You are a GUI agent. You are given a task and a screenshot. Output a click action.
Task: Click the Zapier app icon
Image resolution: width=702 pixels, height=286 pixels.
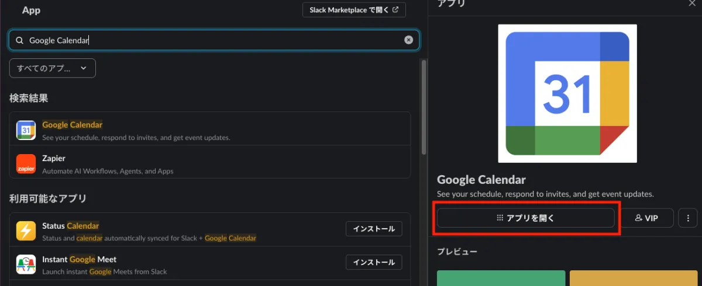point(26,163)
